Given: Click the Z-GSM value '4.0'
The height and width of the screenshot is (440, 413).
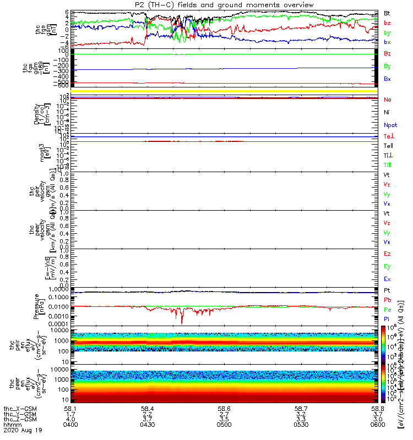Looking at the screenshot, I should click(70, 420).
